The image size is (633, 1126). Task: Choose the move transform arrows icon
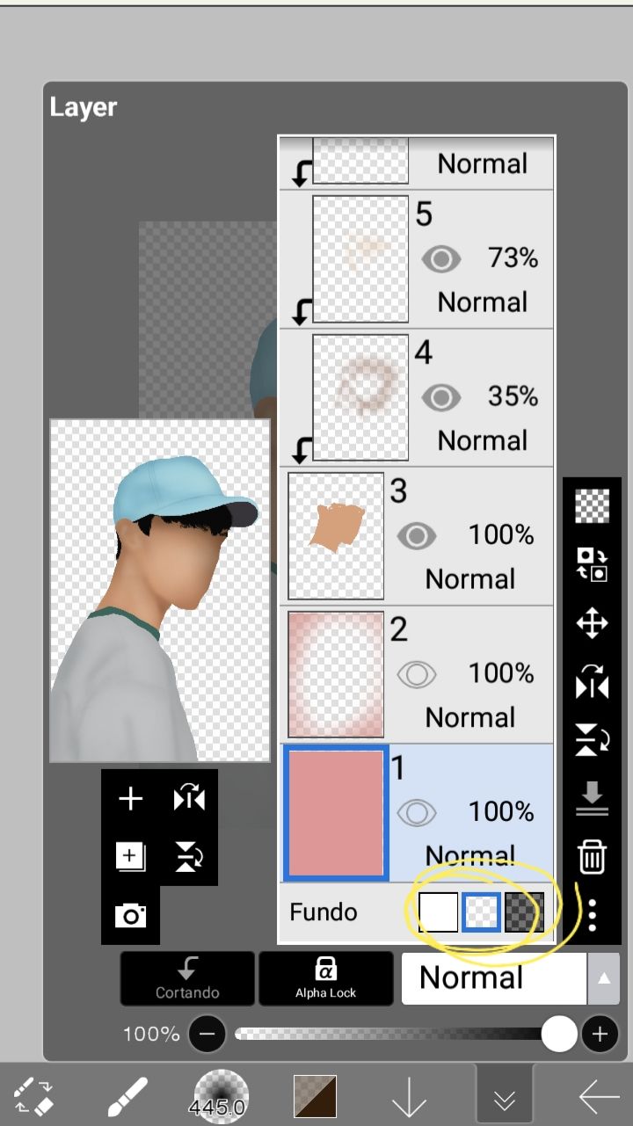(592, 624)
